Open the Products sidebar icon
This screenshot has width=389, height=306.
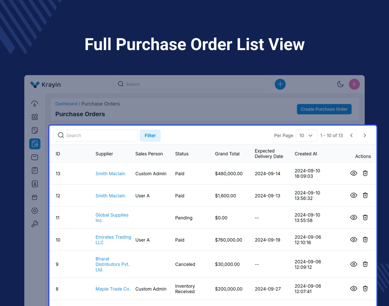tap(35, 198)
